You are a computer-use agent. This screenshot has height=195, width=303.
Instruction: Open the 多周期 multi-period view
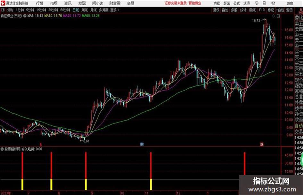pos(104,10)
